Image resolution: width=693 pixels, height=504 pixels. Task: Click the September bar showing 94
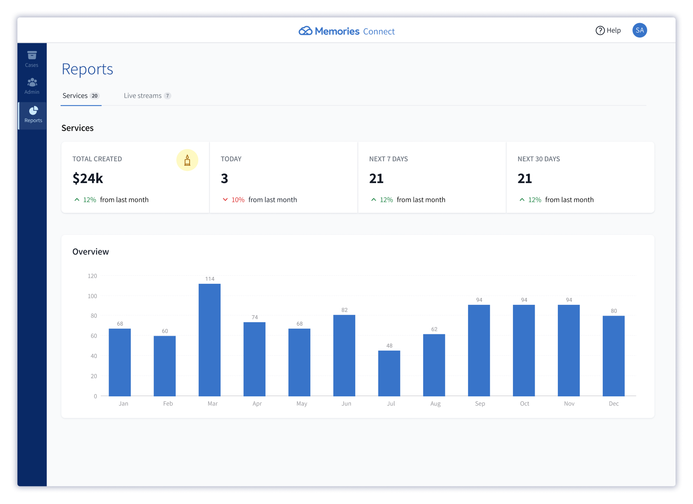point(479,350)
